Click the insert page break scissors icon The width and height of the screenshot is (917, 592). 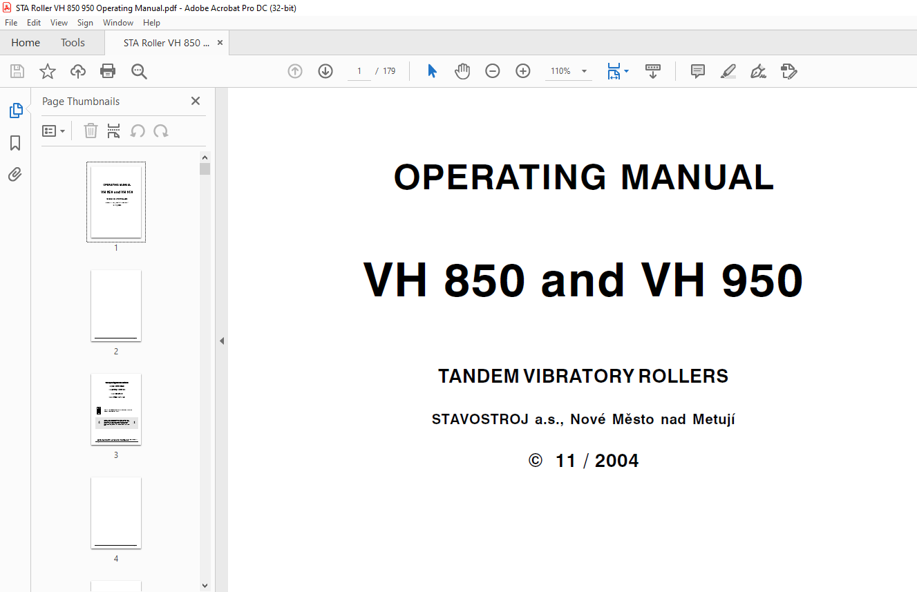(114, 131)
